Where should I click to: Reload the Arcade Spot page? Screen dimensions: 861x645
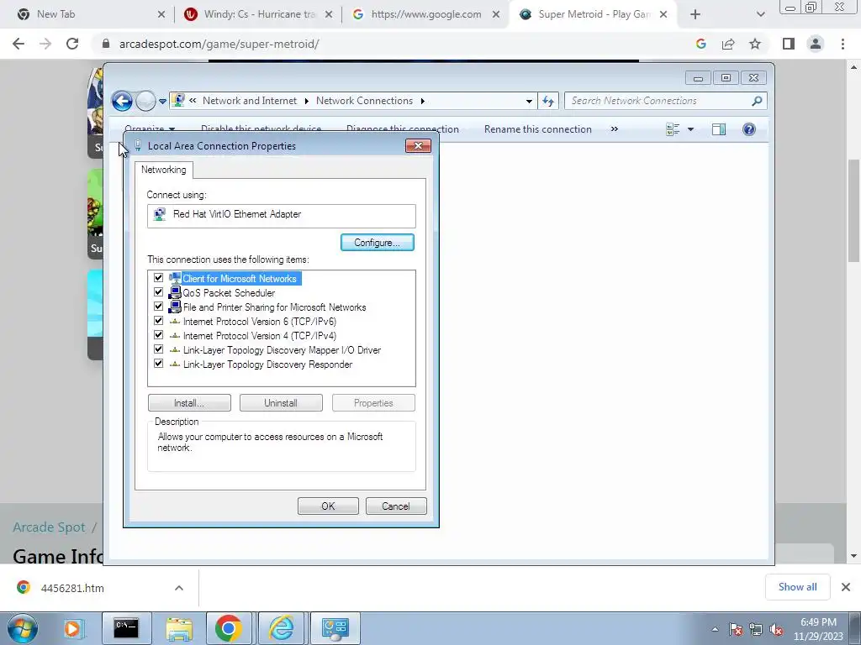click(72, 44)
